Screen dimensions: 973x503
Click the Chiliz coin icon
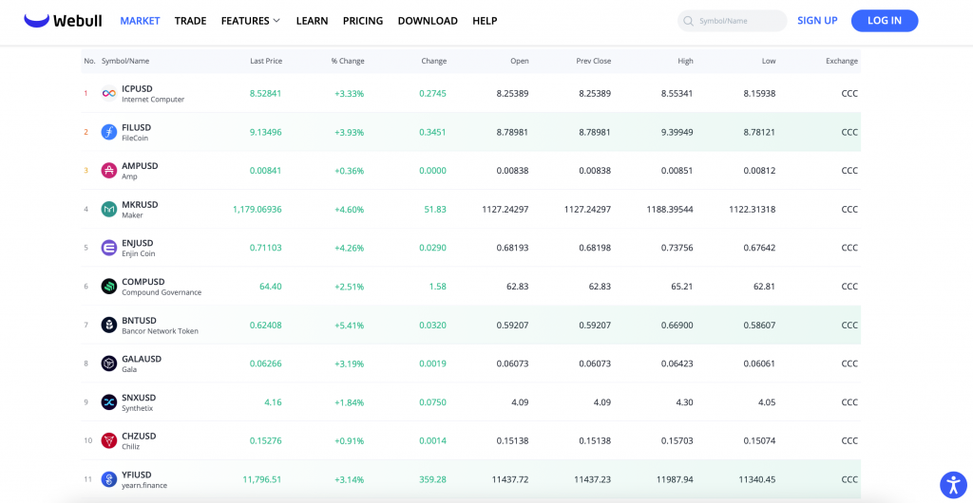109,440
